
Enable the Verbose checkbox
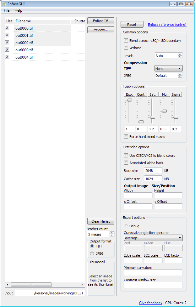(x=126, y=48)
